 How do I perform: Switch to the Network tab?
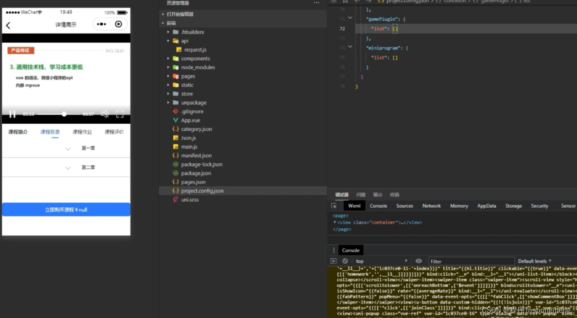(x=432, y=206)
